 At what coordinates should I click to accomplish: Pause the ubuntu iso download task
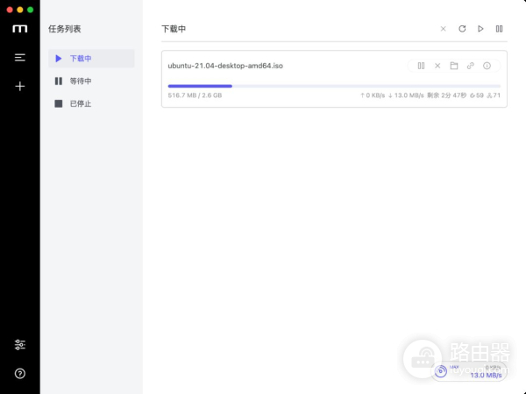(x=421, y=66)
